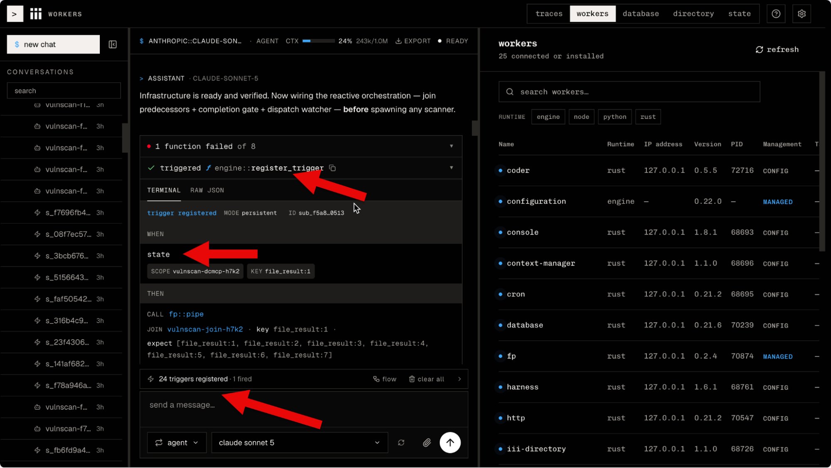Click the ANTHROPIC::CLAUDE-SON model label
The image size is (831, 468).
195,41
